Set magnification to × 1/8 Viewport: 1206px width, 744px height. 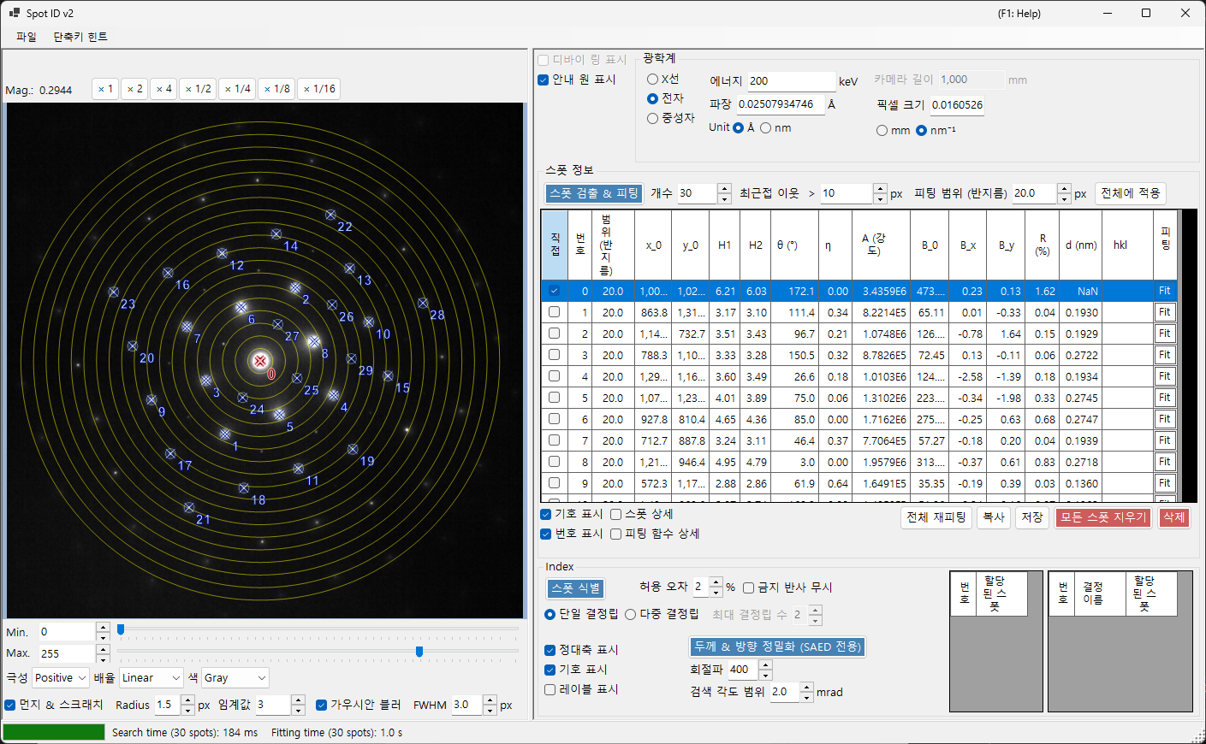click(x=276, y=89)
